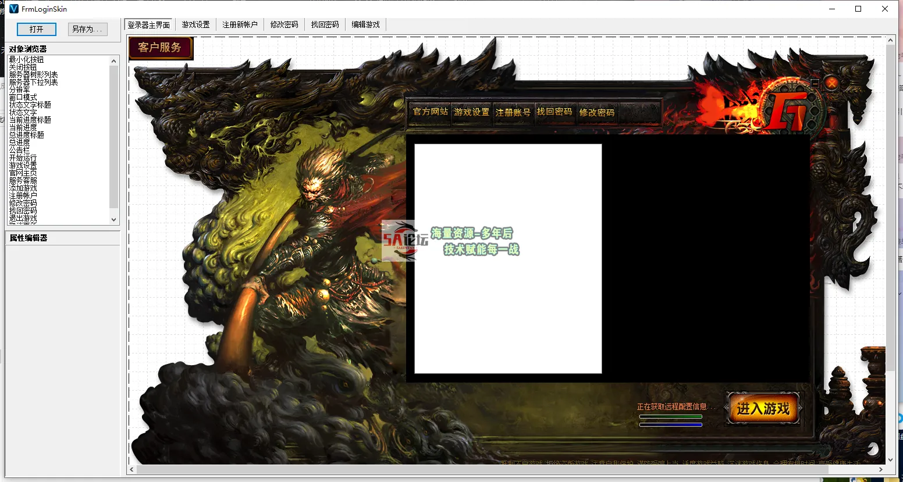Open the 注册新帐户 tab
Image resolution: width=903 pixels, height=482 pixels.
point(240,24)
